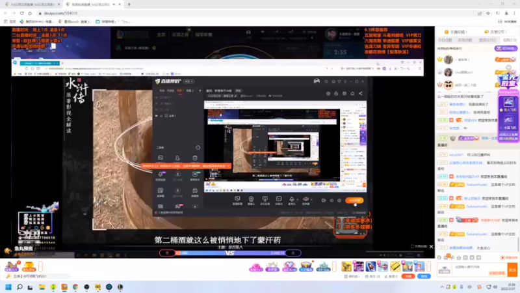
Task: Select the gold trophy prop icon
Action: point(346,266)
